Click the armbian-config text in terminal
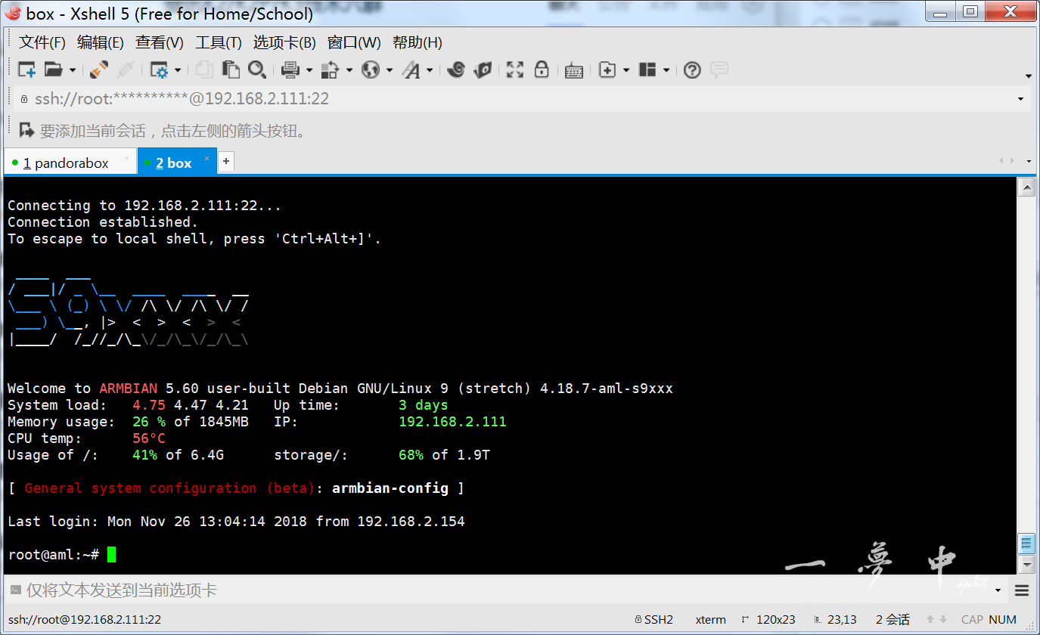The height and width of the screenshot is (635, 1040). tap(390, 488)
